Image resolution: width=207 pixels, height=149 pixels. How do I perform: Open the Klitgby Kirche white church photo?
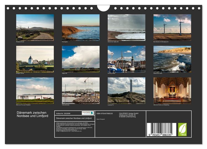click(x=35, y=59)
